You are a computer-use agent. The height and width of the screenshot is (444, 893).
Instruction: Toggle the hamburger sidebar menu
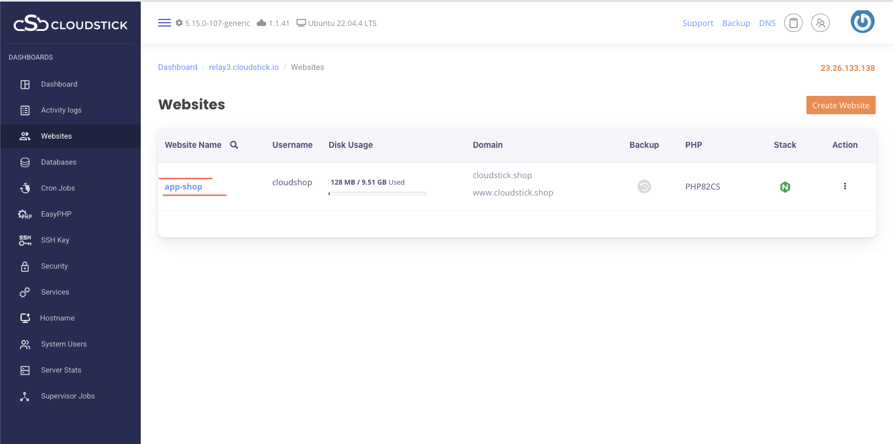pyautogui.click(x=165, y=23)
